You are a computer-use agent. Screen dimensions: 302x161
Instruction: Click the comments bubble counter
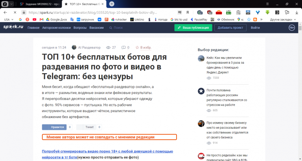[125, 47]
